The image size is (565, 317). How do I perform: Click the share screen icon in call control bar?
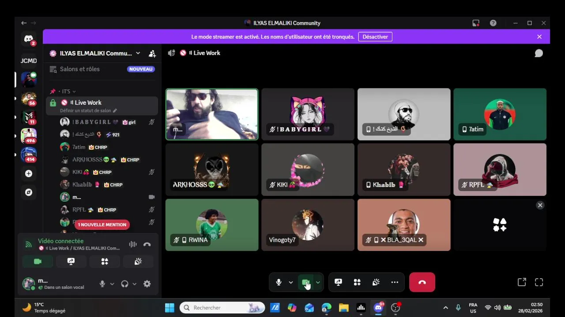click(x=339, y=282)
